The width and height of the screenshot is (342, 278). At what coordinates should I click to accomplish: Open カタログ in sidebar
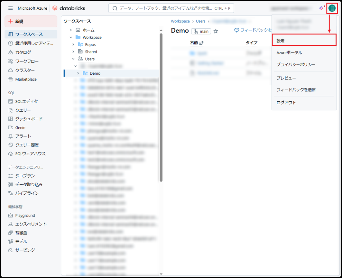click(x=31, y=52)
